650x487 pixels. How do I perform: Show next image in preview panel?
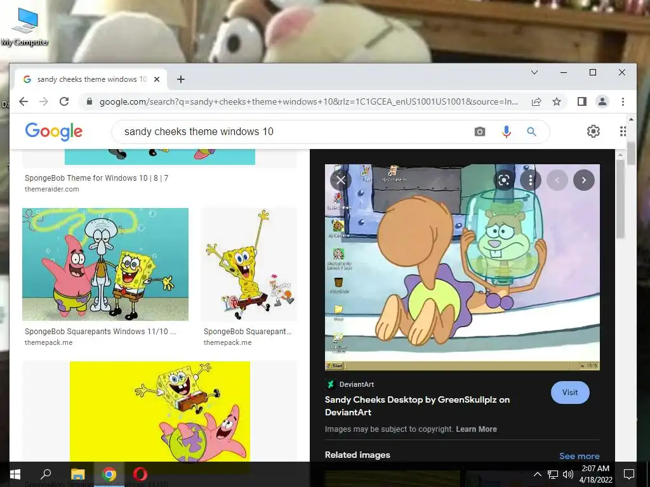tap(584, 179)
